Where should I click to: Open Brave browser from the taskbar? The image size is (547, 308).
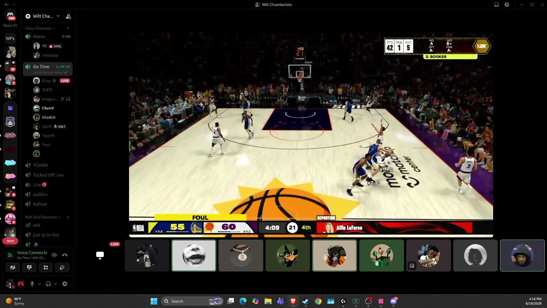pos(293,301)
